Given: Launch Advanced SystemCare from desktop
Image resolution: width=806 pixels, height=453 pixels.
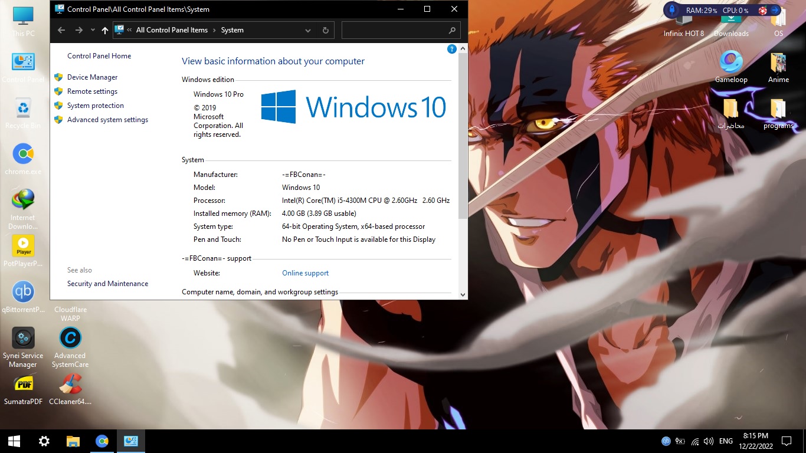Looking at the screenshot, I should pos(70,347).
